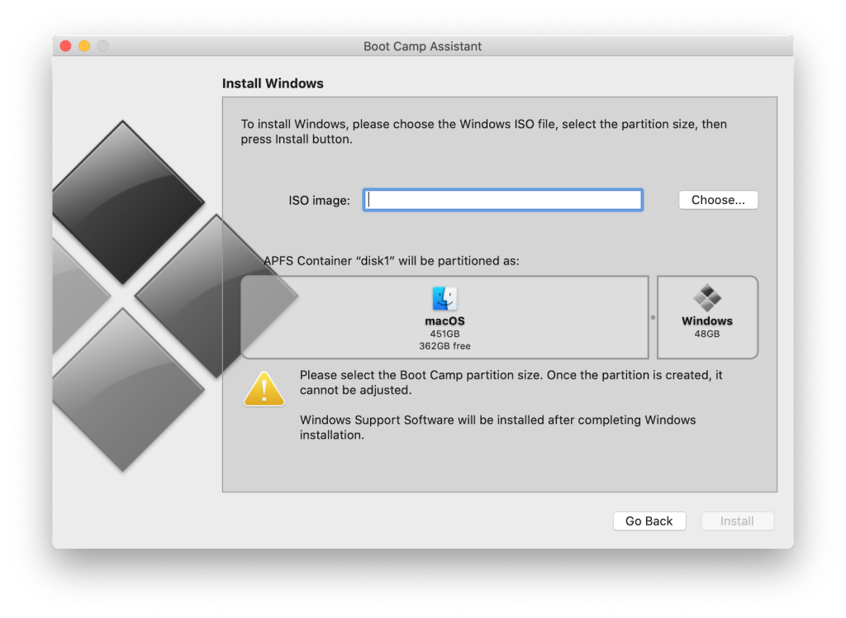Click inside the empty ISO image field
This screenshot has width=846, height=618.
click(502, 199)
